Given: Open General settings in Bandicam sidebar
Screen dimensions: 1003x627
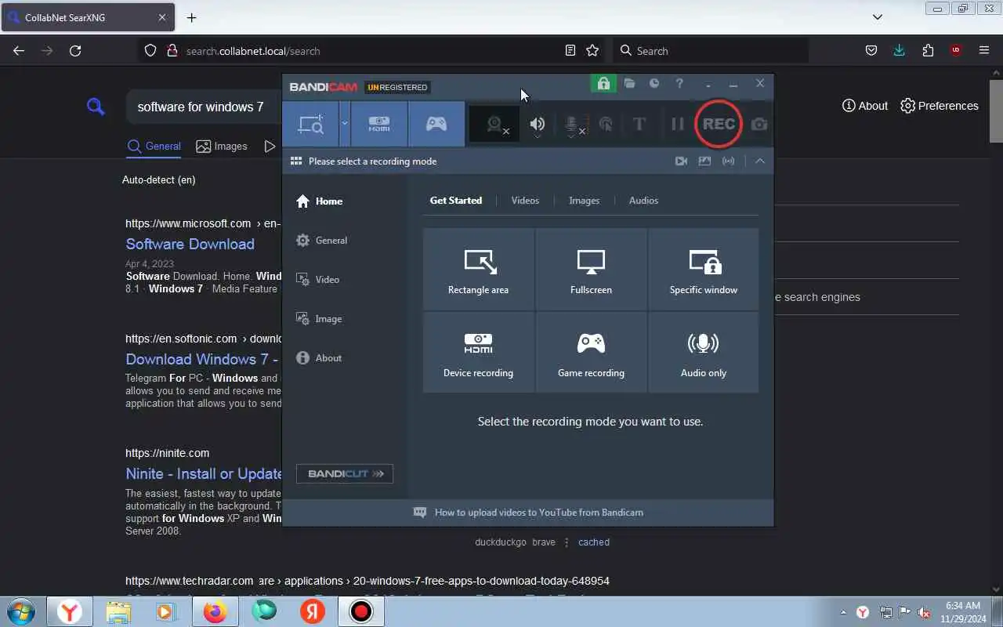Looking at the screenshot, I should [x=322, y=241].
